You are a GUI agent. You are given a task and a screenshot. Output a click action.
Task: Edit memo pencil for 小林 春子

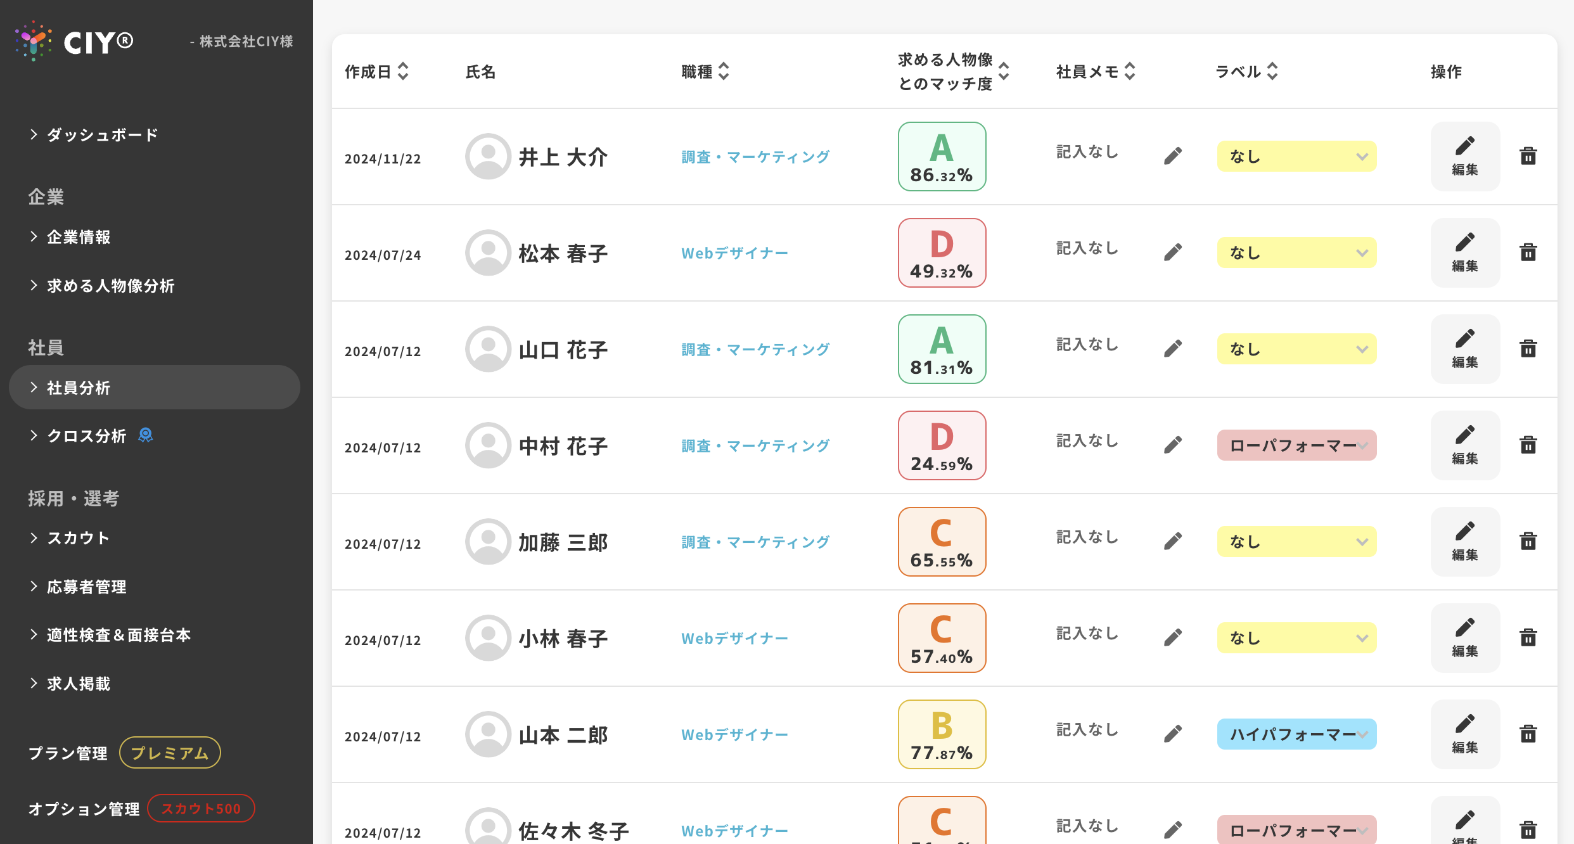pyautogui.click(x=1173, y=637)
